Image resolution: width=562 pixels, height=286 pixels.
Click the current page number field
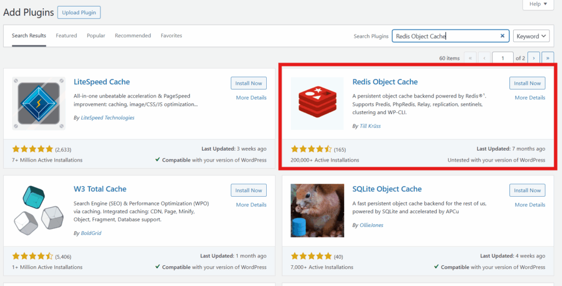pos(502,58)
